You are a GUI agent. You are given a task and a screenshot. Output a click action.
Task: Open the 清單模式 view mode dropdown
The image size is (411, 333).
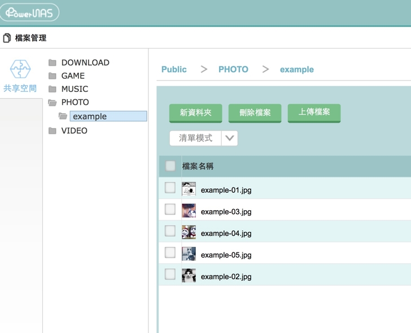[x=229, y=138]
